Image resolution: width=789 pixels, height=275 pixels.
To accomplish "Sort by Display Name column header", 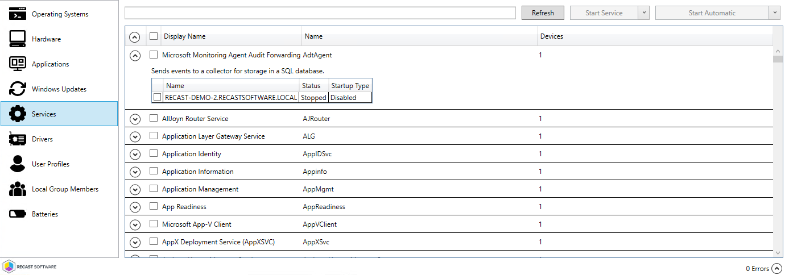I will 184,36.
